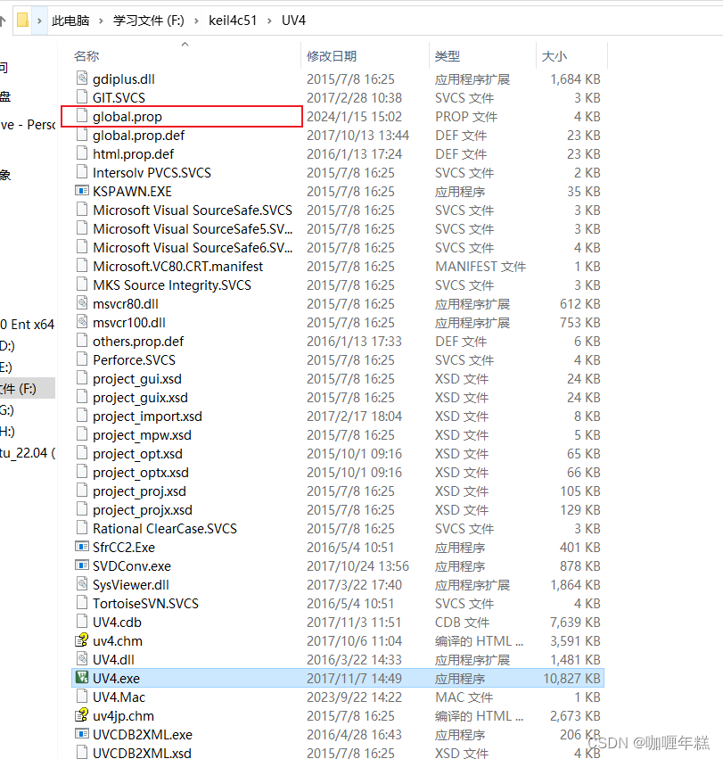The image size is (723, 759).
Task: Click the msvcr80.dll file icon
Action: [82, 303]
